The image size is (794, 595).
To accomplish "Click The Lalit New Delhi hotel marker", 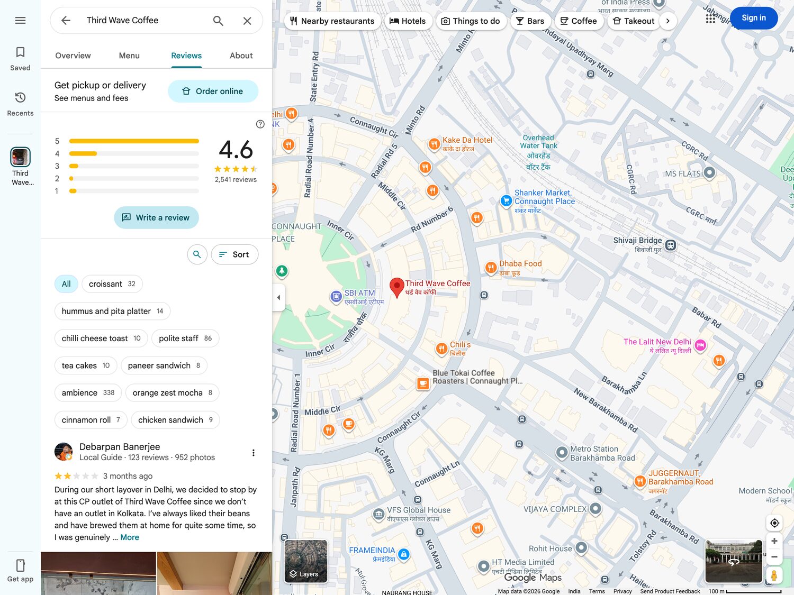I will tap(700, 346).
